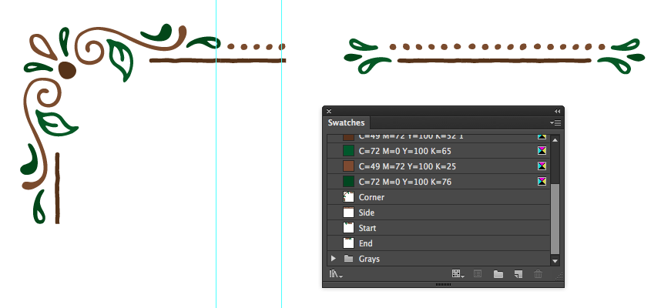
Task: Choose the End pattern swatch
Action: (438, 243)
